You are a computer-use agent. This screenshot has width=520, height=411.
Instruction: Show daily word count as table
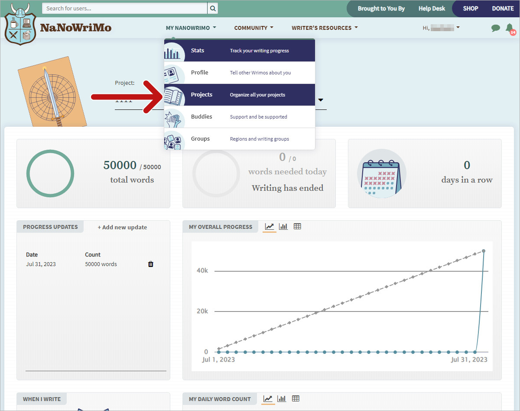(x=296, y=399)
